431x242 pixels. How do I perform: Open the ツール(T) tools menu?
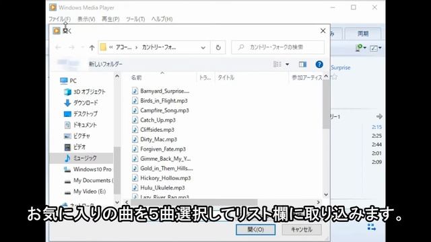click(135, 19)
